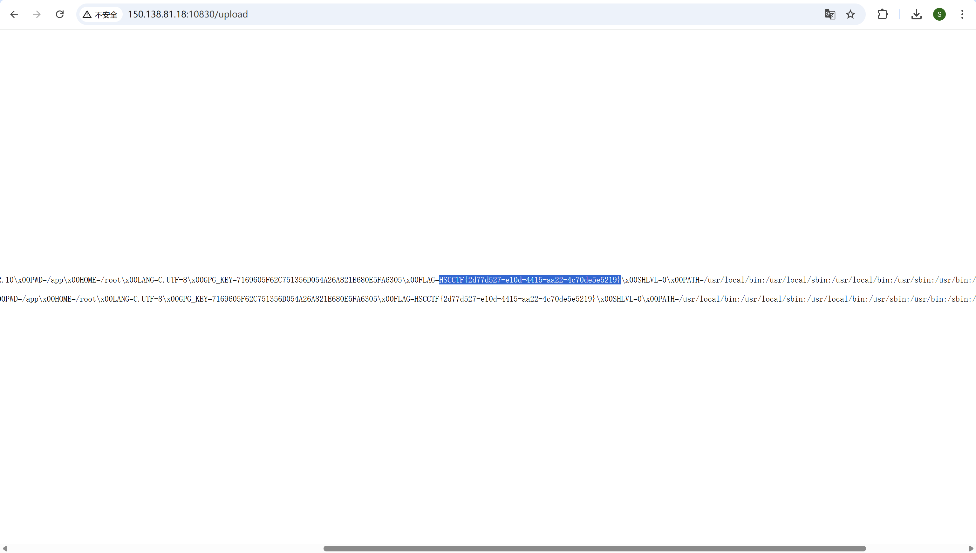Screen dimensions: 976x553
Task: Go back to the previous page
Action: [x=14, y=14]
